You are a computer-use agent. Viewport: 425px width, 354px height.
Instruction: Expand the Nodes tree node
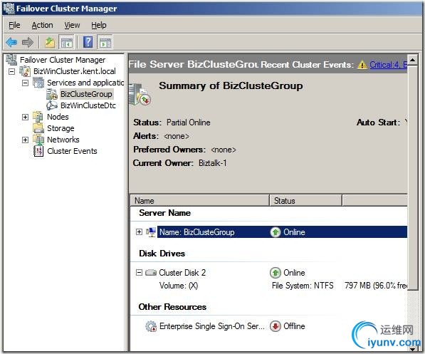(25, 117)
